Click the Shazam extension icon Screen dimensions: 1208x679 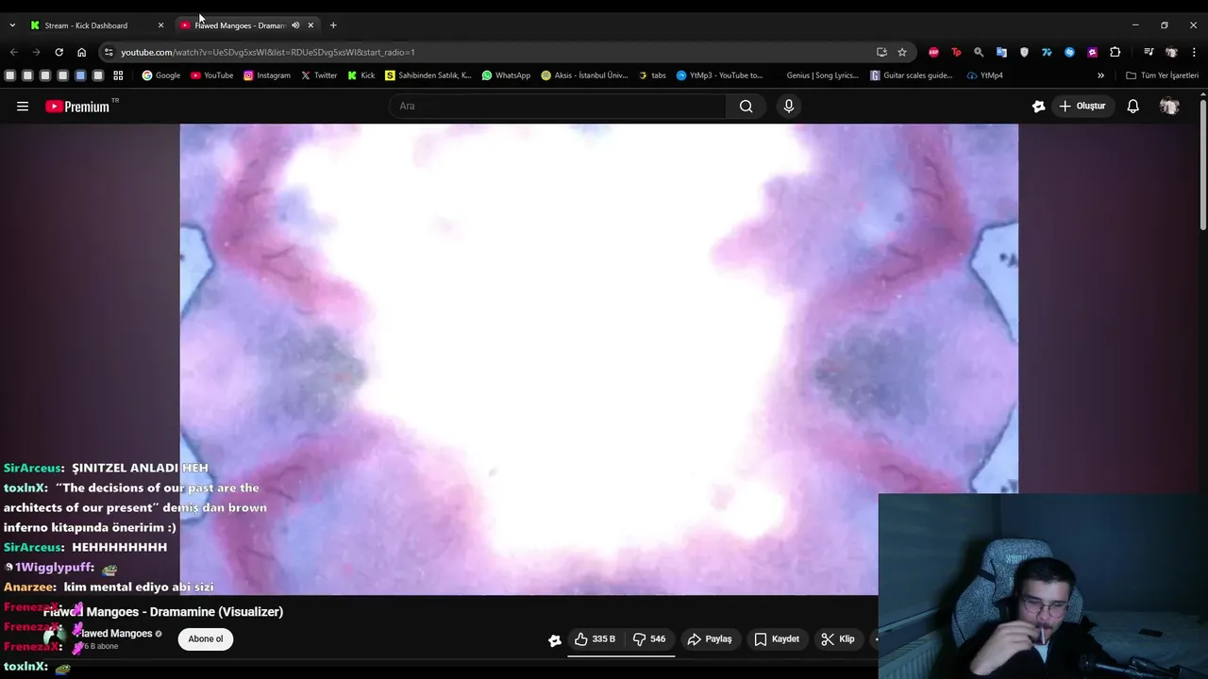coord(1069,52)
